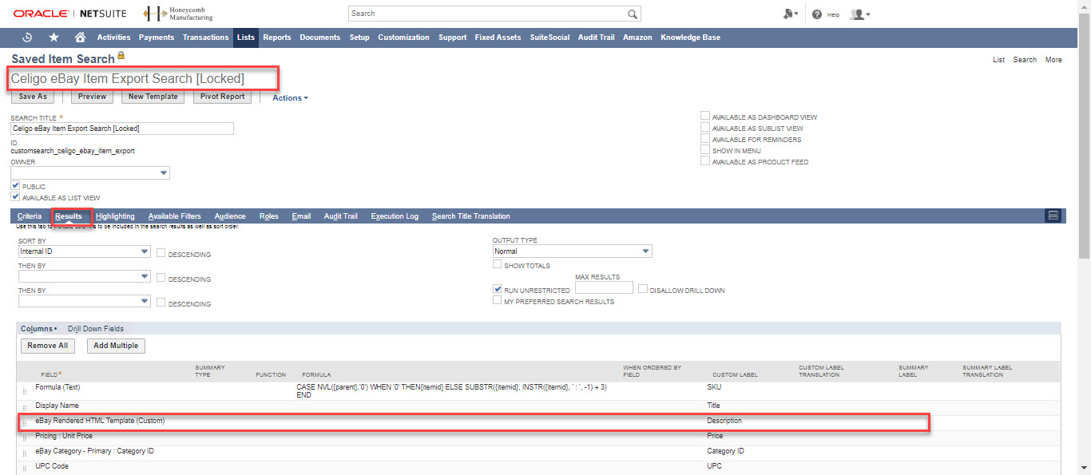
Task: Open the More link at top right
Action: (1053, 60)
